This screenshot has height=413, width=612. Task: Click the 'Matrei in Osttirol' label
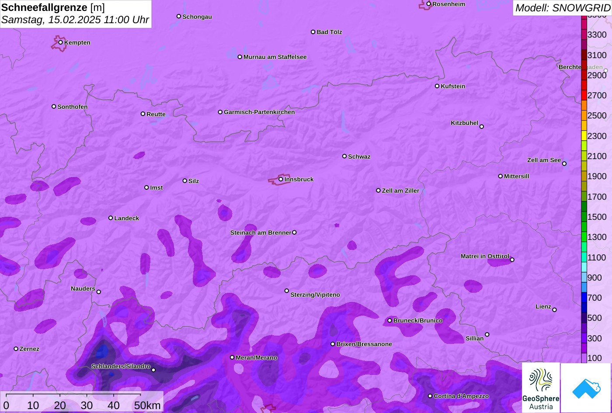(485, 256)
